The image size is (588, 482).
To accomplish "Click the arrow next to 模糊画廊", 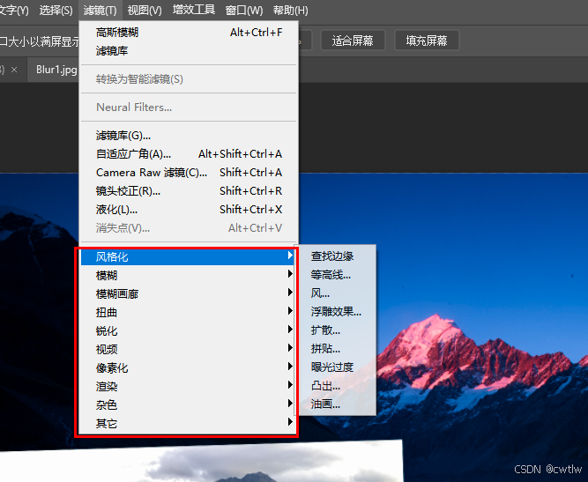I will tap(290, 292).
